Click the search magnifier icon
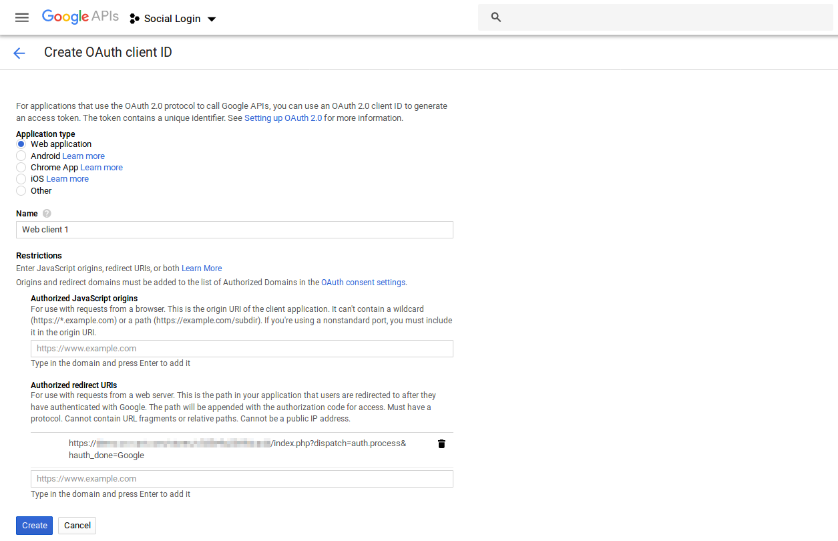Screen dimensions: 838x541 tap(496, 17)
